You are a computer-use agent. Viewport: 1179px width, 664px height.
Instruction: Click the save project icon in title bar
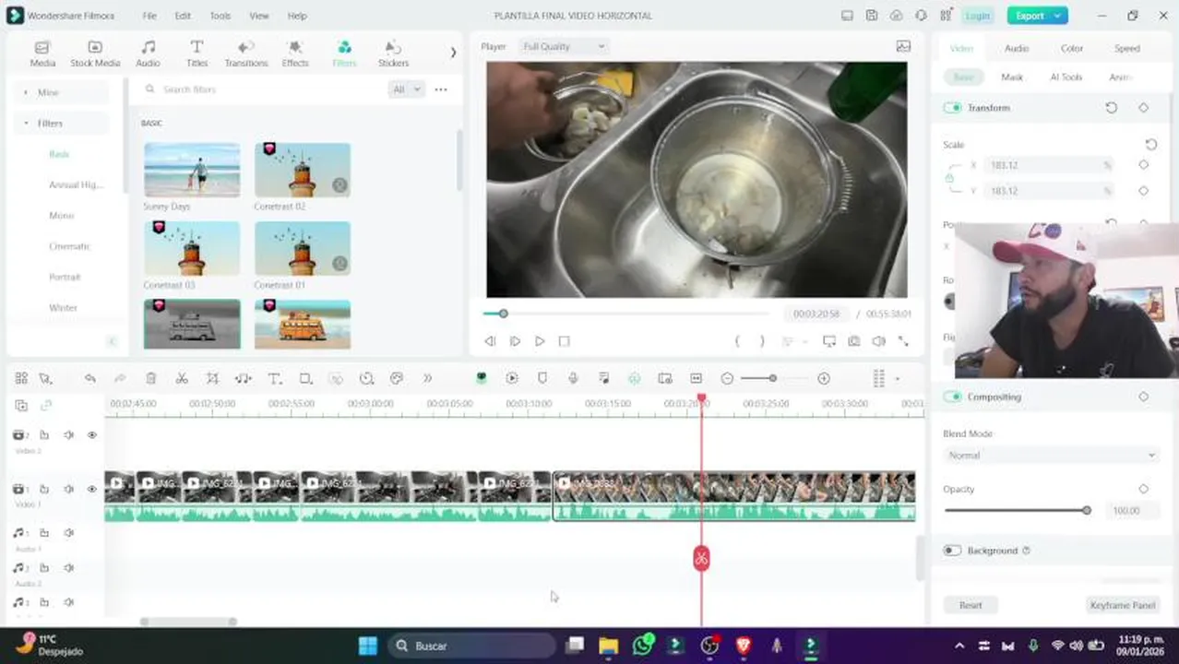(872, 16)
